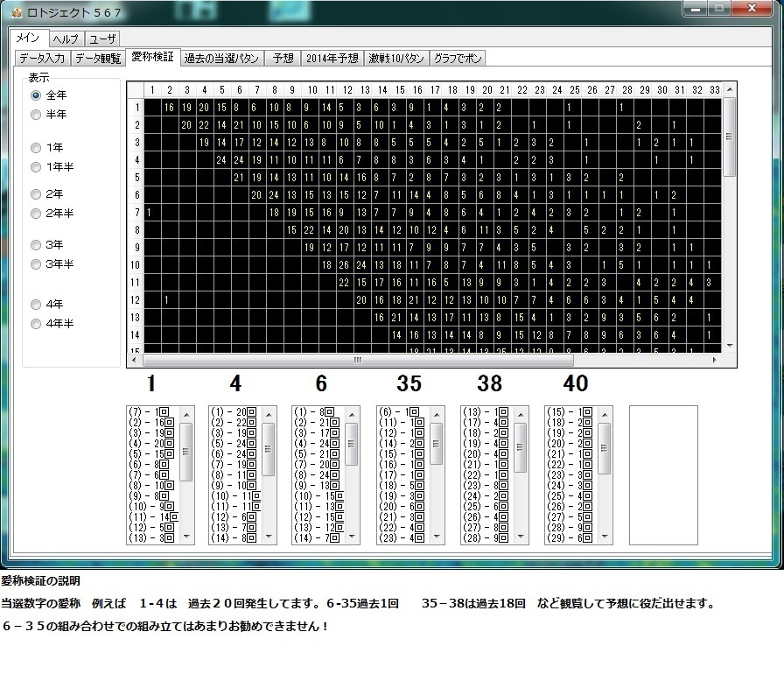Select entry (23) - 8回 in list under 38
Screen dimensions: 784x681
tap(486, 486)
